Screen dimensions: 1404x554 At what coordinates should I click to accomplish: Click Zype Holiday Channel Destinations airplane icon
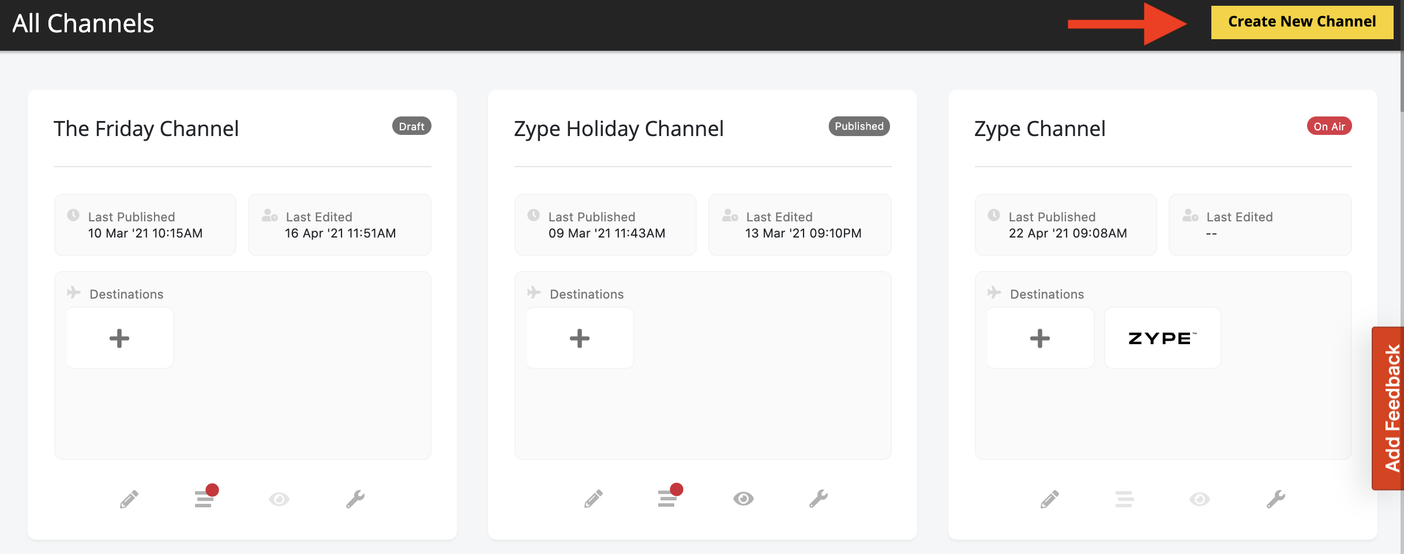[534, 292]
